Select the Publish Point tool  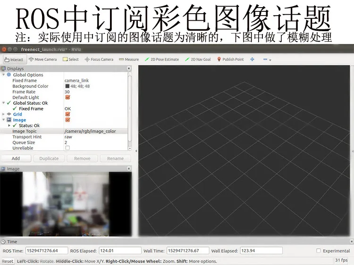click(x=230, y=60)
